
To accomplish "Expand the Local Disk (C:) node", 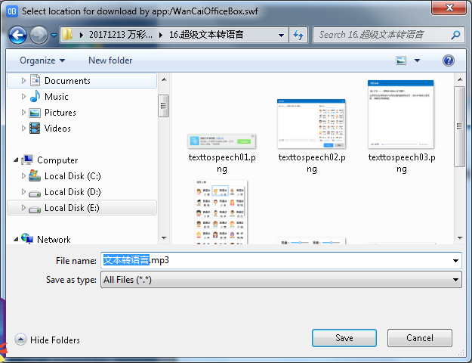I will pyautogui.click(x=24, y=176).
